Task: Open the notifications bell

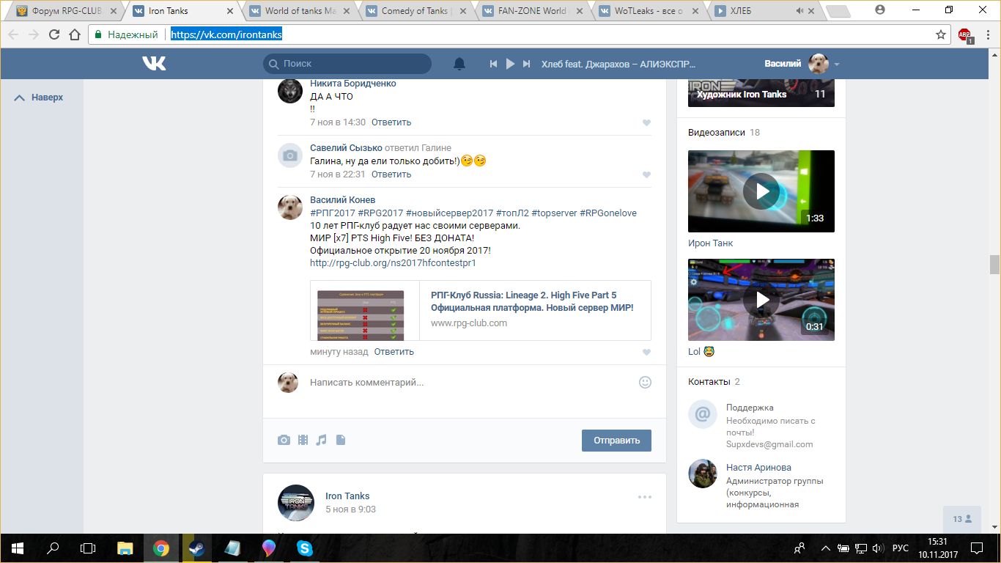Action: click(459, 64)
